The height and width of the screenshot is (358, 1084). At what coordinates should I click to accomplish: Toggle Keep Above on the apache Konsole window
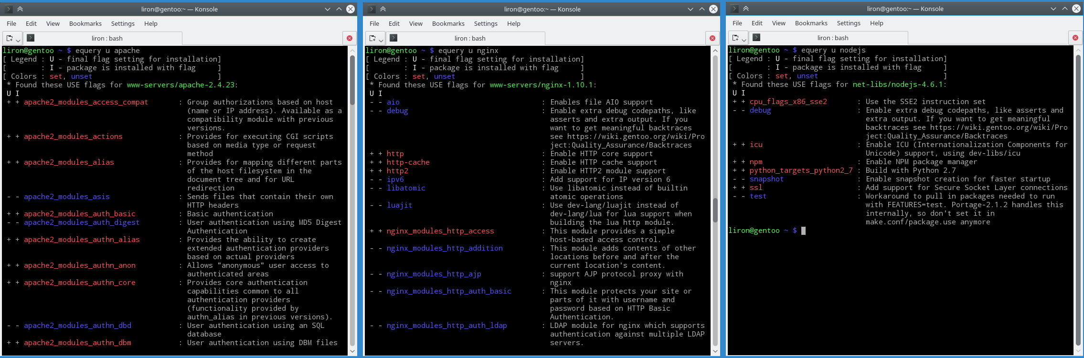20,9
